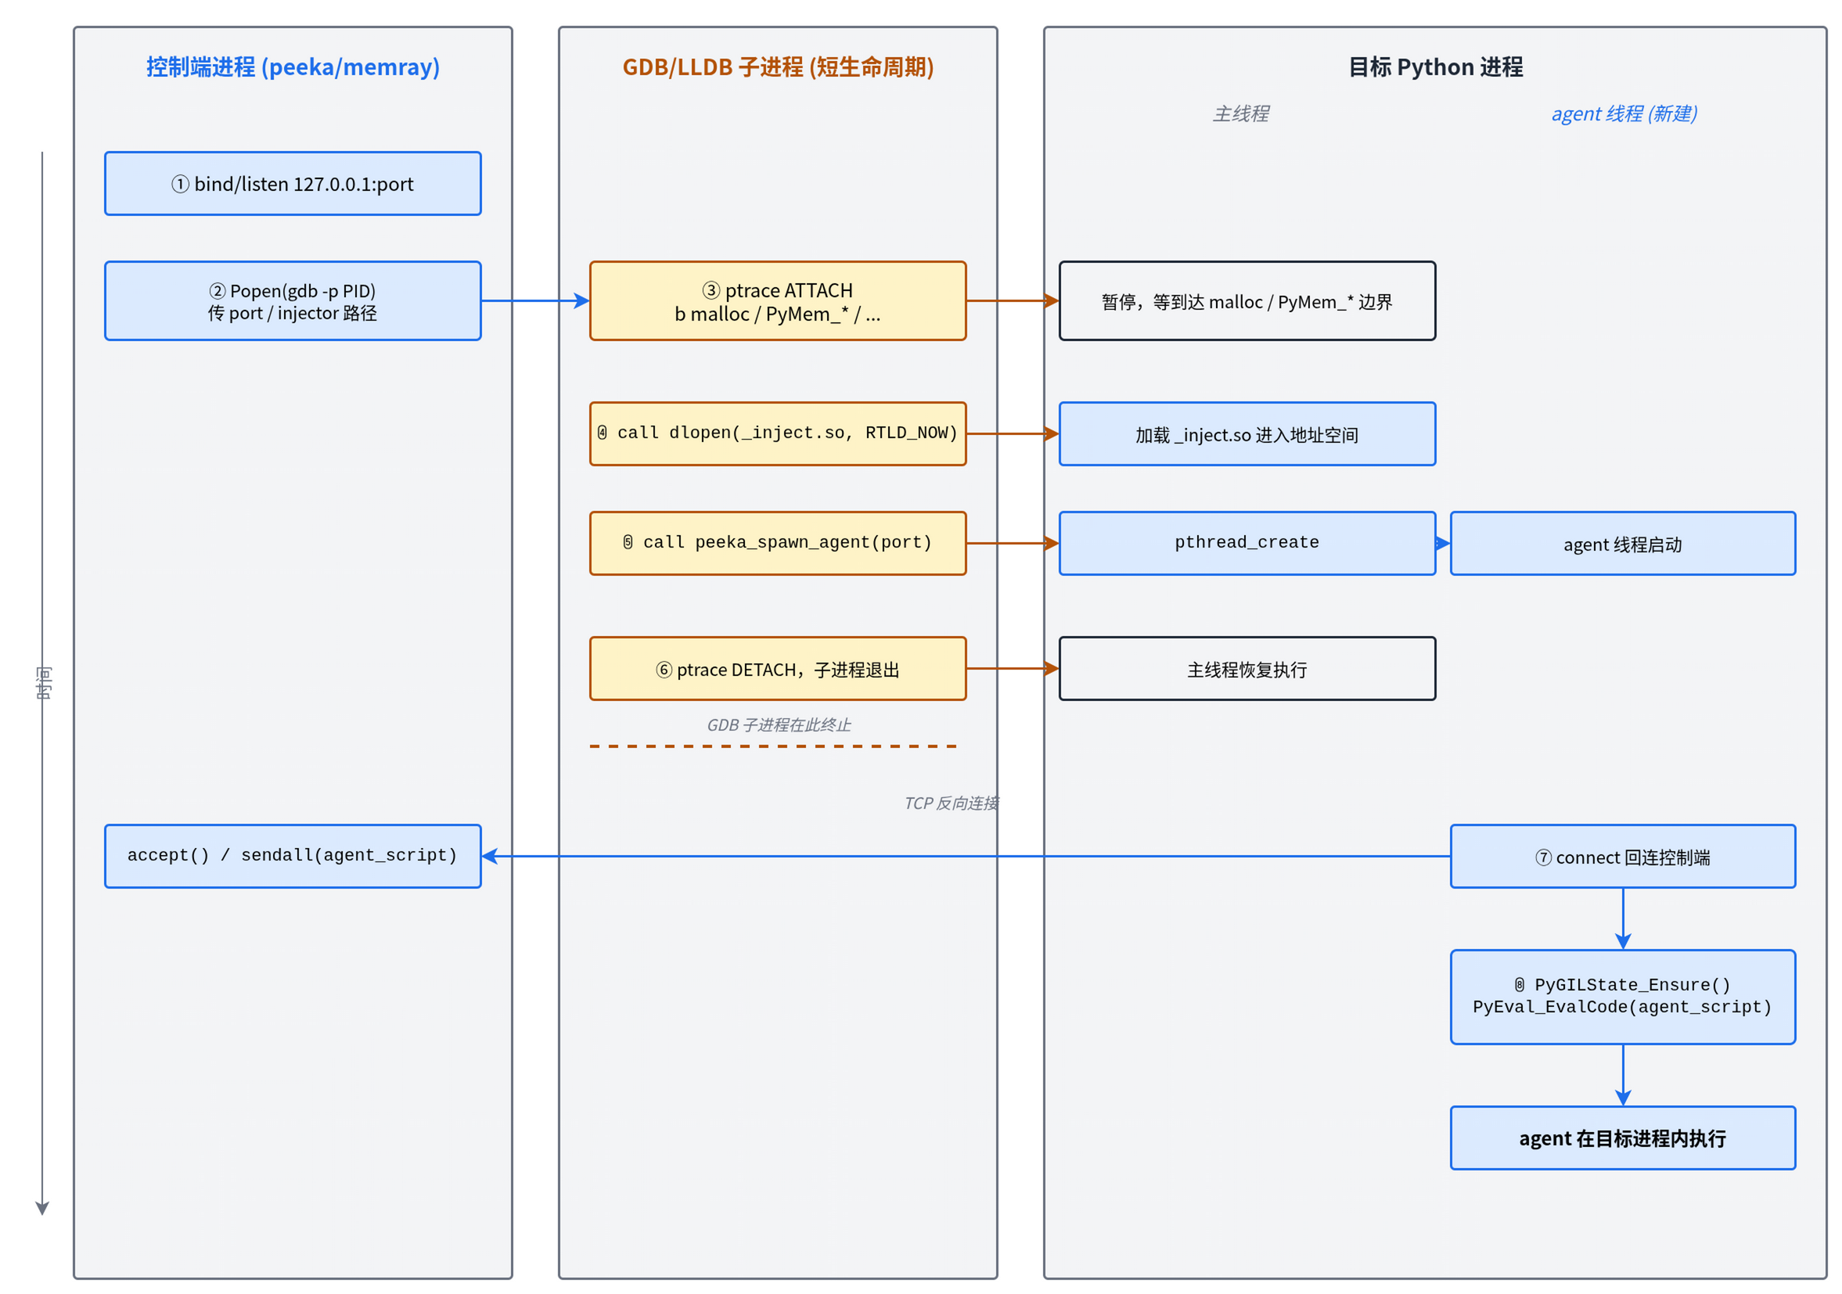
Task: Select the GDB 子进程在此终止 note
Action: point(779,724)
